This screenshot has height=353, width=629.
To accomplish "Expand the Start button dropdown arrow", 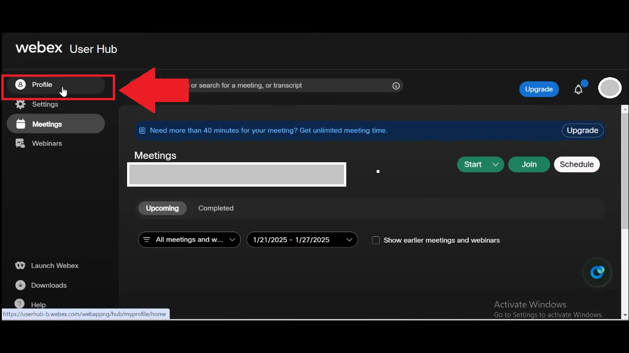I will coord(496,165).
